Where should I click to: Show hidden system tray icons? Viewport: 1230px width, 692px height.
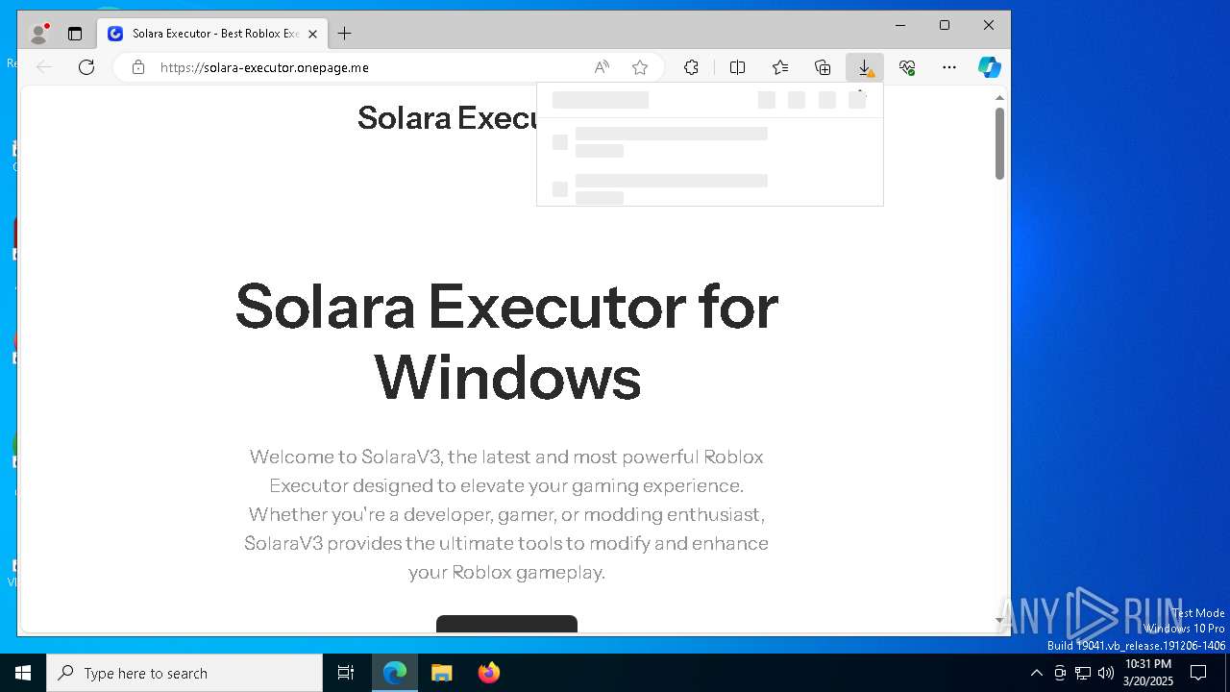pyautogui.click(x=1036, y=673)
